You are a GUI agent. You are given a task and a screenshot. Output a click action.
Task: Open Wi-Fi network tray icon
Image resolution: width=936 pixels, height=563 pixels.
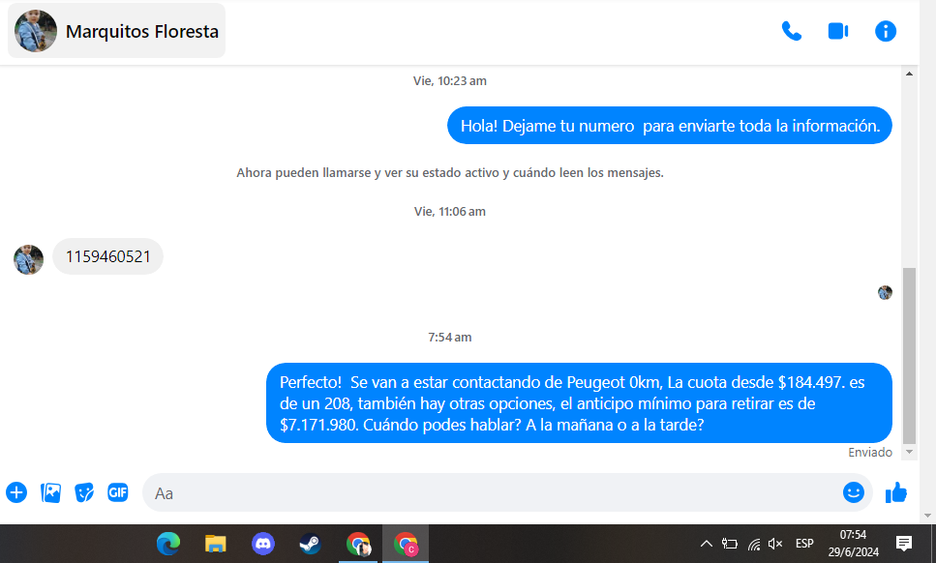tap(753, 544)
